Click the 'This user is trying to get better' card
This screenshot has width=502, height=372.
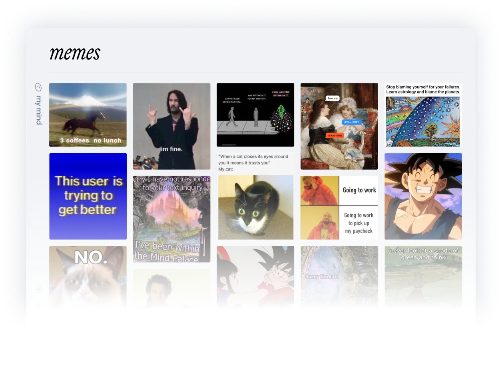coord(88,196)
